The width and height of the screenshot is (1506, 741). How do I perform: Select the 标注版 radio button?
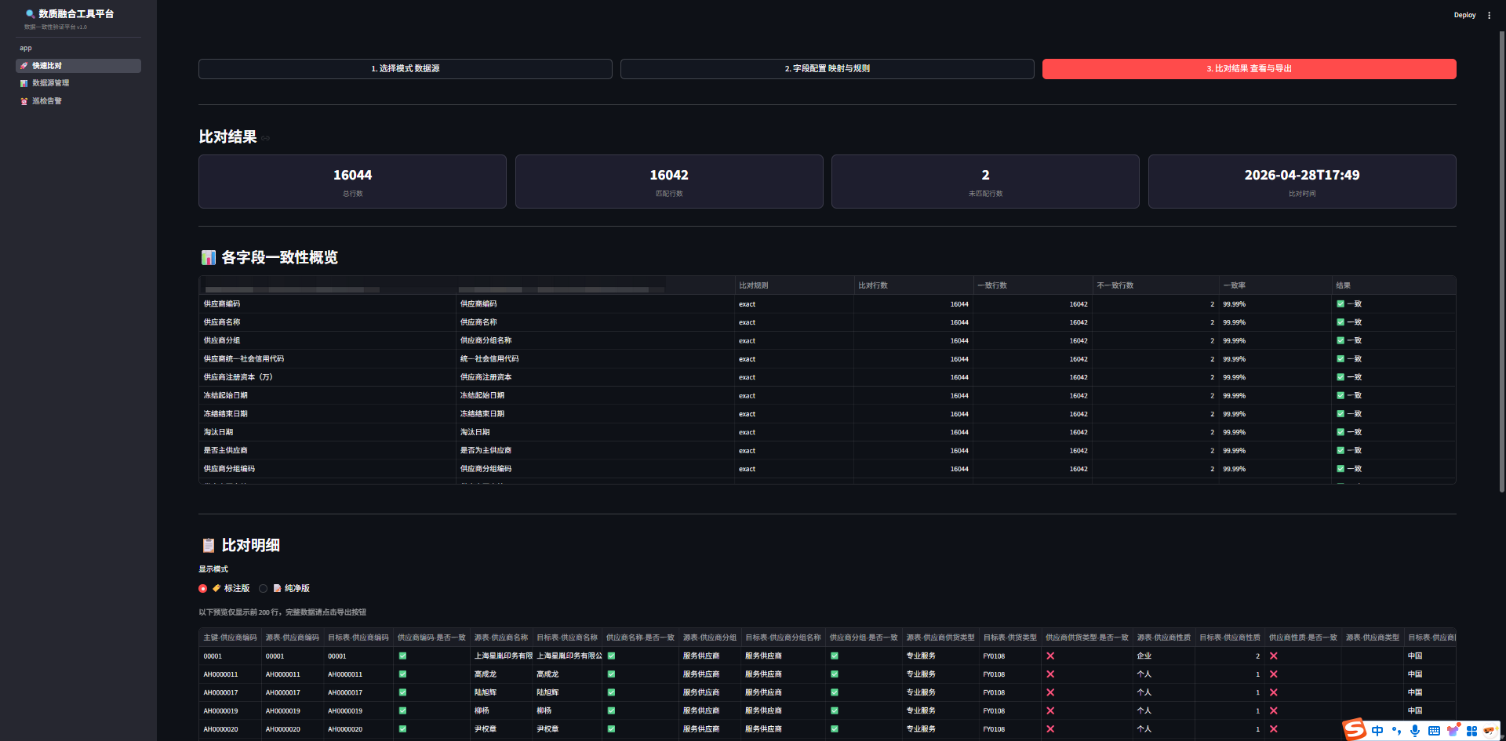pyautogui.click(x=203, y=588)
